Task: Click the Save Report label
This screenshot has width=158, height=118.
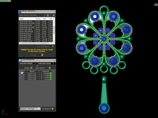Action: pyautogui.click(x=40, y=68)
